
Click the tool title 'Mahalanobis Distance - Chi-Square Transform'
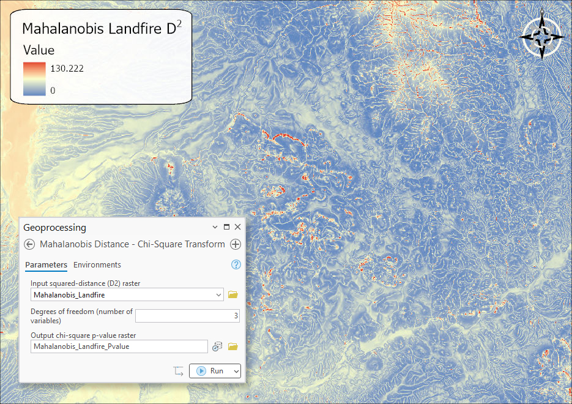(x=132, y=244)
